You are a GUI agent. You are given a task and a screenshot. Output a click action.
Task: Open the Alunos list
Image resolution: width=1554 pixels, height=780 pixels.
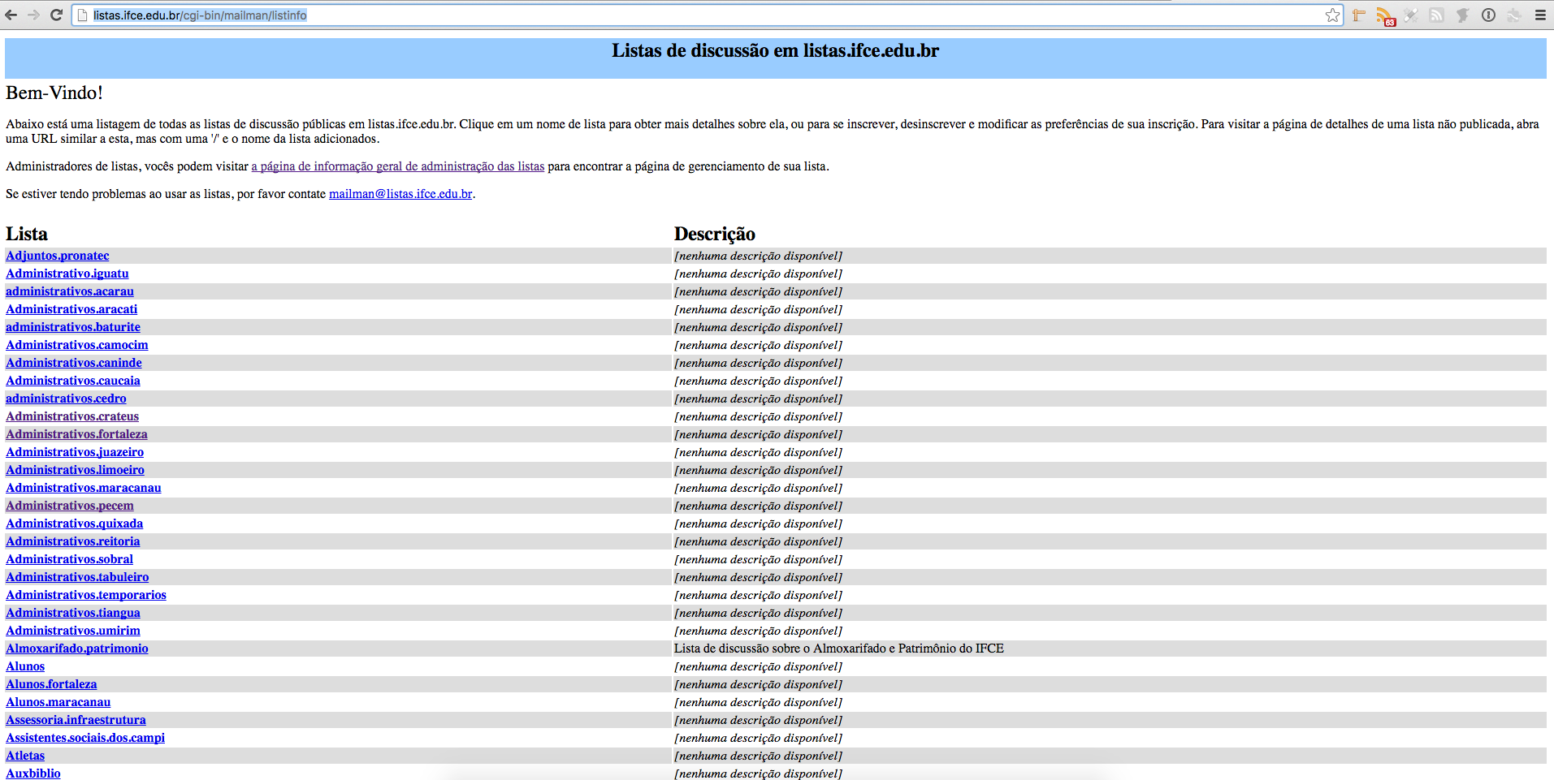tap(25, 666)
